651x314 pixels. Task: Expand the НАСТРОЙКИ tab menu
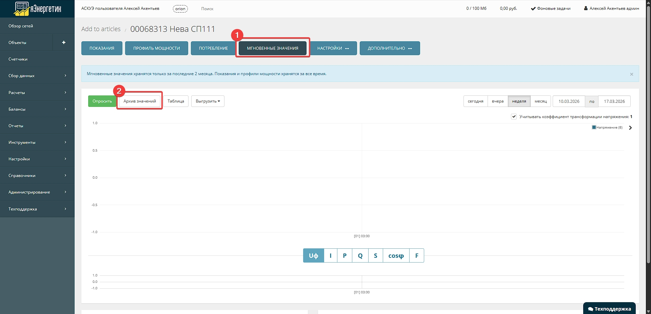tap(333, 48)
